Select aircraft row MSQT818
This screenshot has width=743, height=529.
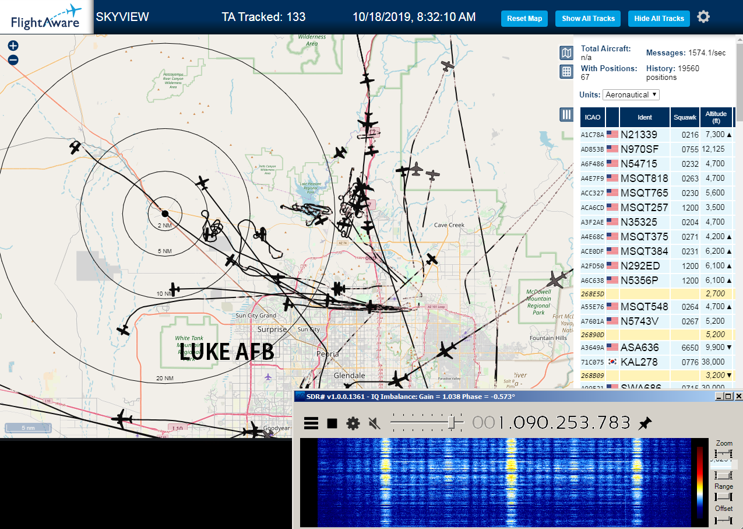click(656, 178)
